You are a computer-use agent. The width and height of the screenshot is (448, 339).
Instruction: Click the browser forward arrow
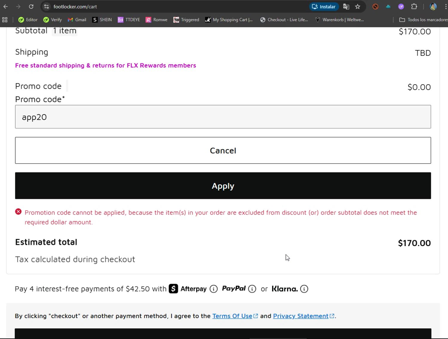tap(18, 7)
